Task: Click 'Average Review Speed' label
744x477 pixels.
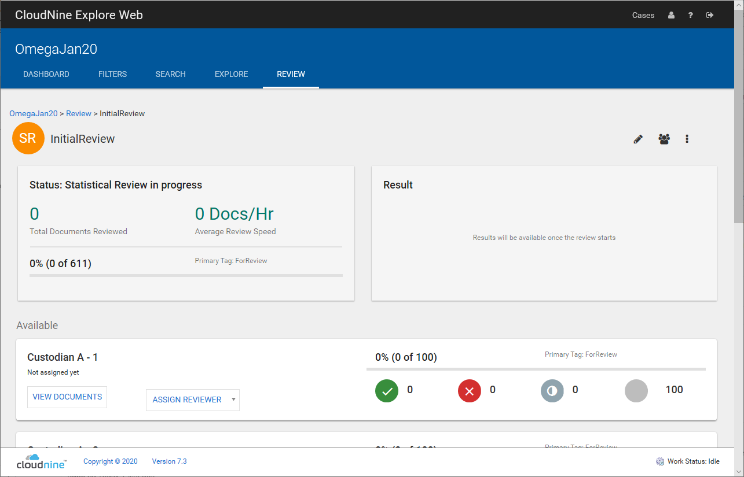Action: (x=236, y=231)
